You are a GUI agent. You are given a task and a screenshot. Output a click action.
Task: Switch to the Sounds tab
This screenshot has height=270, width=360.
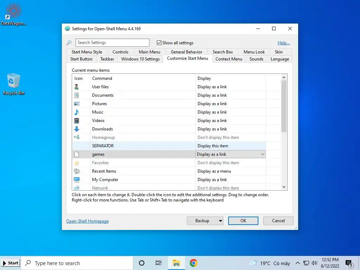(x=256, y=59)
